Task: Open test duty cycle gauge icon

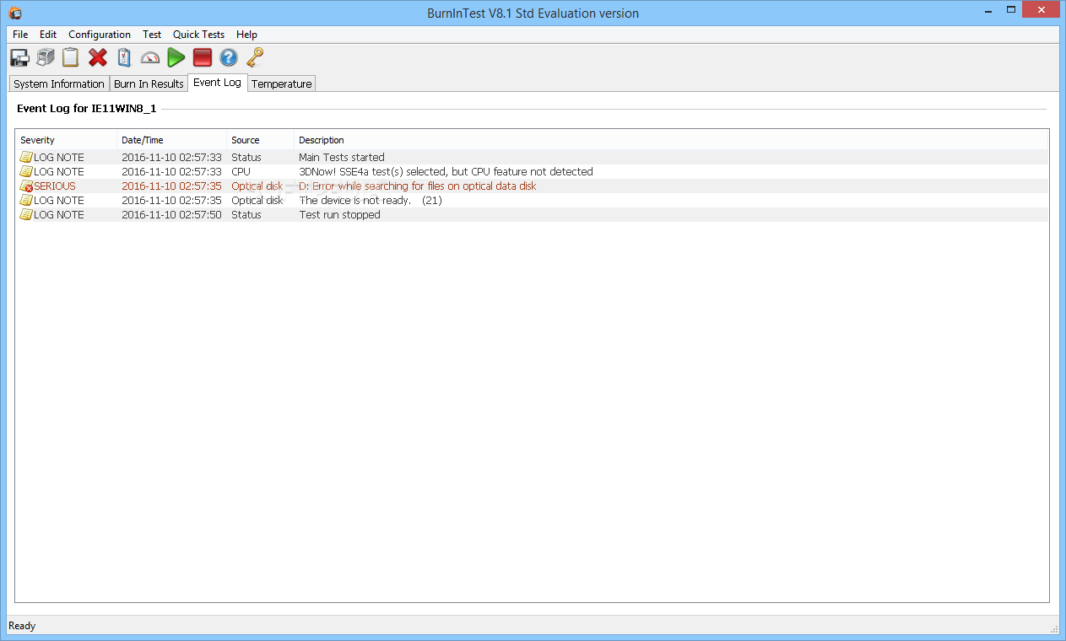Action: pyautogui.click(x=150, y=57)
